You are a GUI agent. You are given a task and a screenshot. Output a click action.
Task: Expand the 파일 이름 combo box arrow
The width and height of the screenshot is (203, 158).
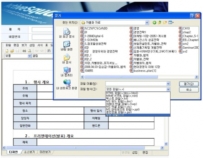pyautogui.click(x=168, y=84)
